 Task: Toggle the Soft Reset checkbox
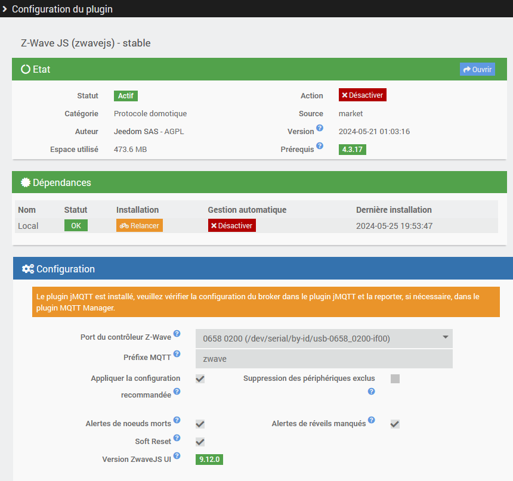200,442
